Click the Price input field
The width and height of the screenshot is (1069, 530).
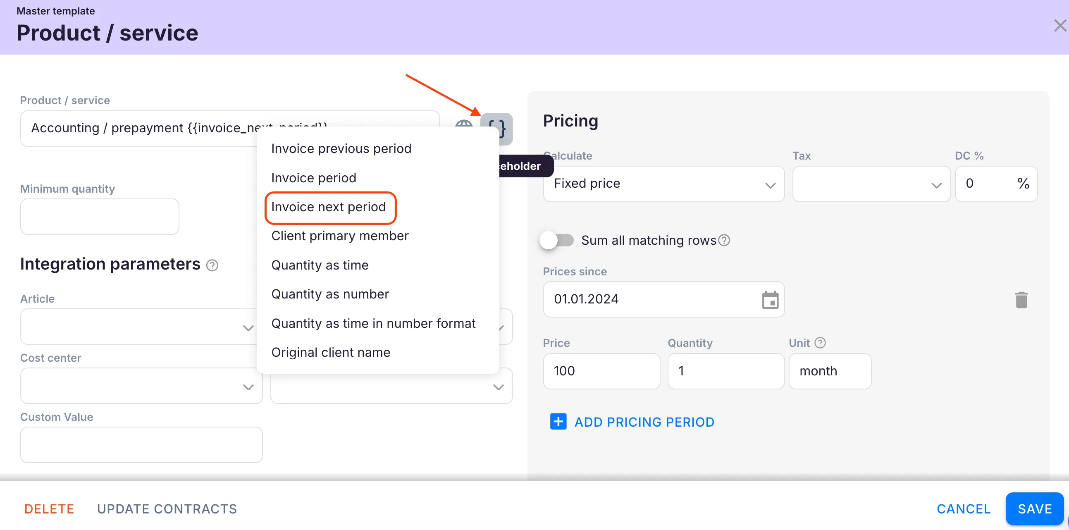601,371
